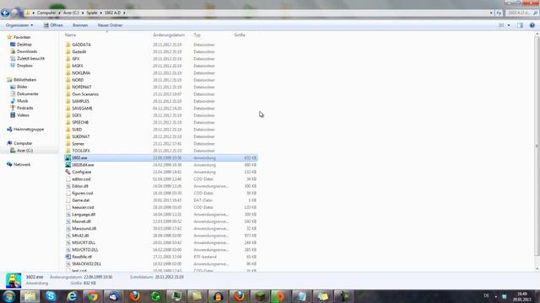Select Musik library in sidebar
The height and width of the screenshot is (303, 540).
coord(23,101)
